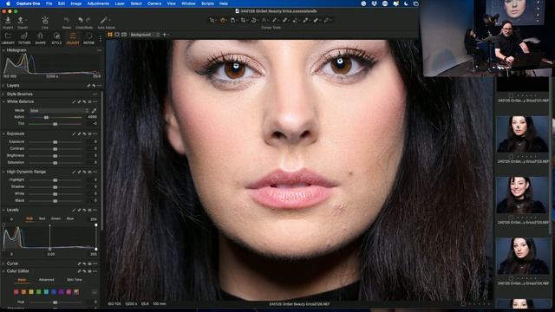This screenshot has height=312, width=555.
Task: Reset the Exposure tool via curved arrow
Action: coord(85,133)
